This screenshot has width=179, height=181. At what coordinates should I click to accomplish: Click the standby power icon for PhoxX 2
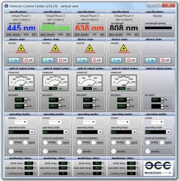tap(45, 151)
